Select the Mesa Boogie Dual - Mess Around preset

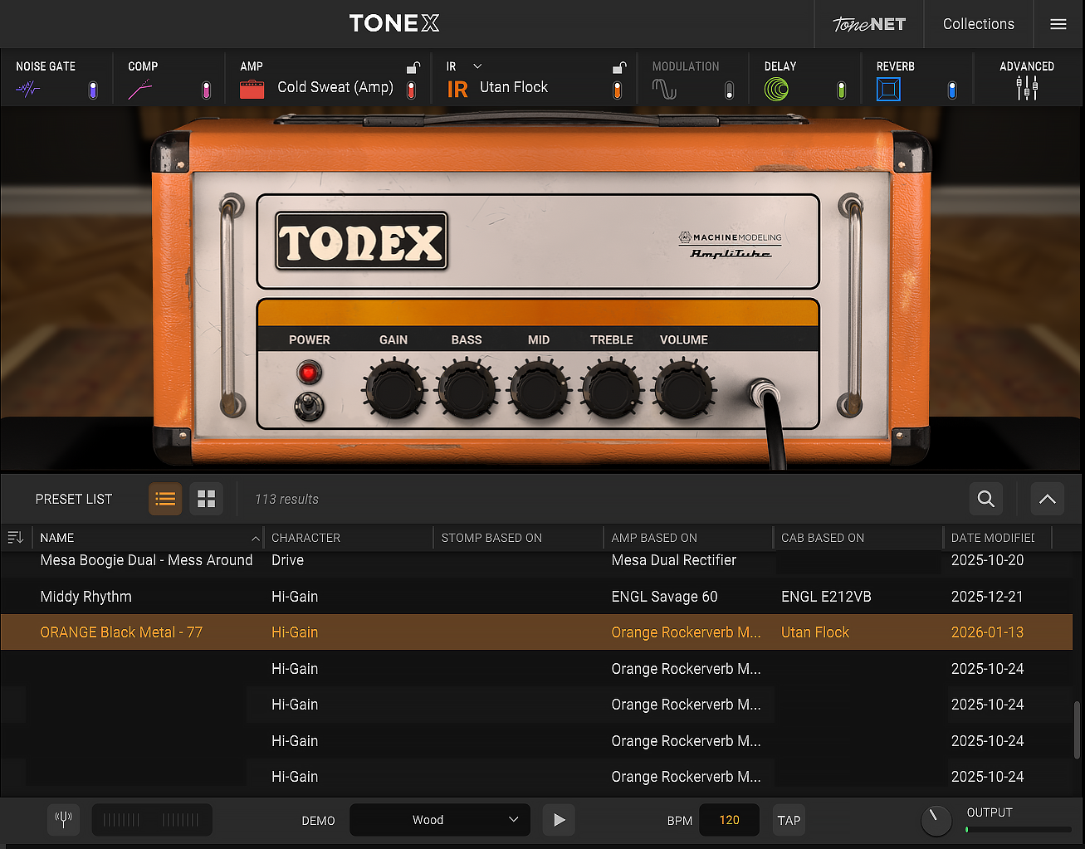coord(146,560)
